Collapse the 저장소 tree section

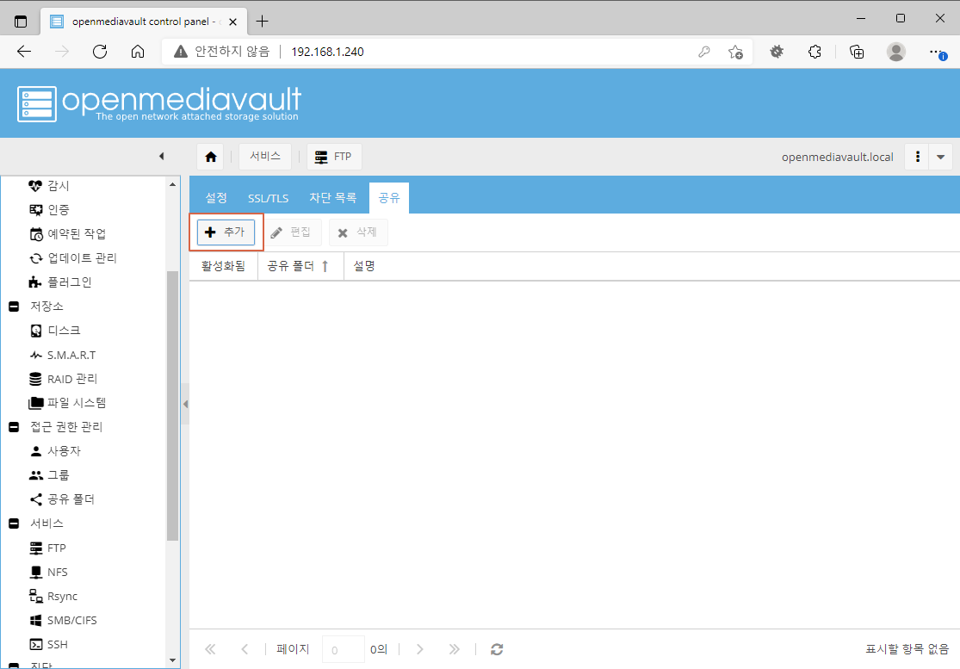click(x=14, y=306)
